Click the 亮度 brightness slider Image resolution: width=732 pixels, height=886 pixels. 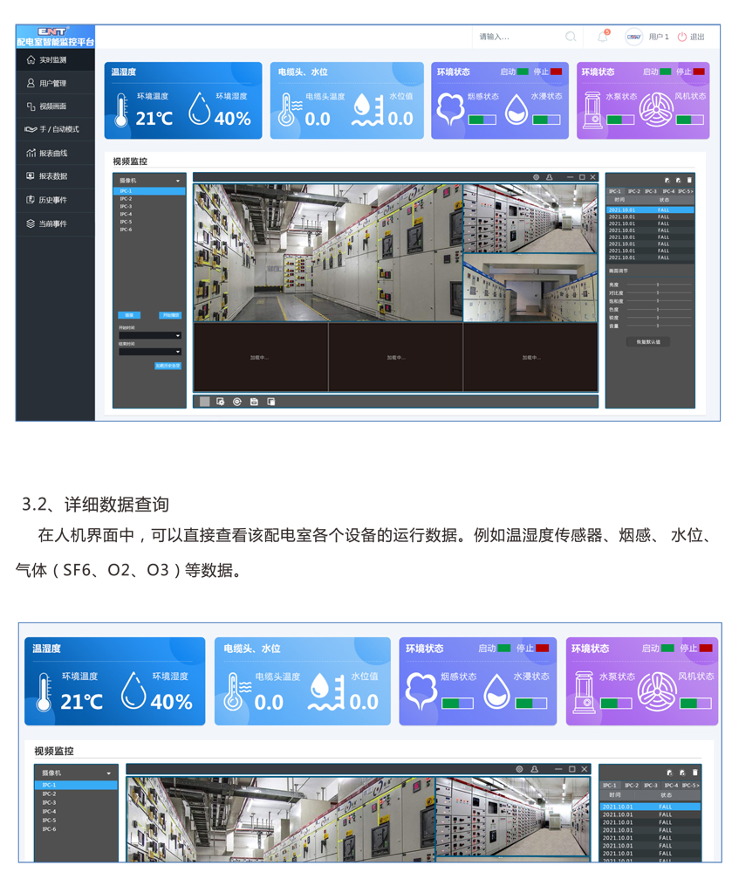coord(657,285)
